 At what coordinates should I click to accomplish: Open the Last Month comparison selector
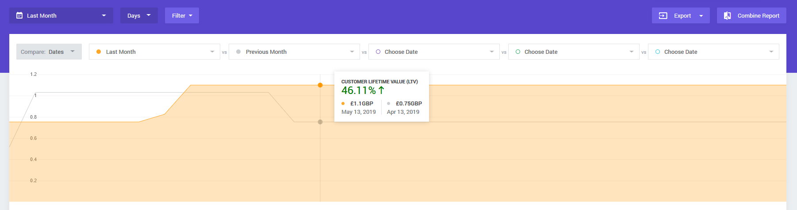pyautogui.click(x=154, y=52)
